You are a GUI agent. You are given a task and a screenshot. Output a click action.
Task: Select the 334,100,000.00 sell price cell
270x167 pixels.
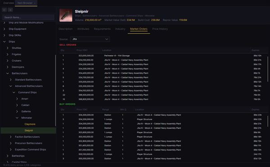pyautogui.click(x=86, y=60)
